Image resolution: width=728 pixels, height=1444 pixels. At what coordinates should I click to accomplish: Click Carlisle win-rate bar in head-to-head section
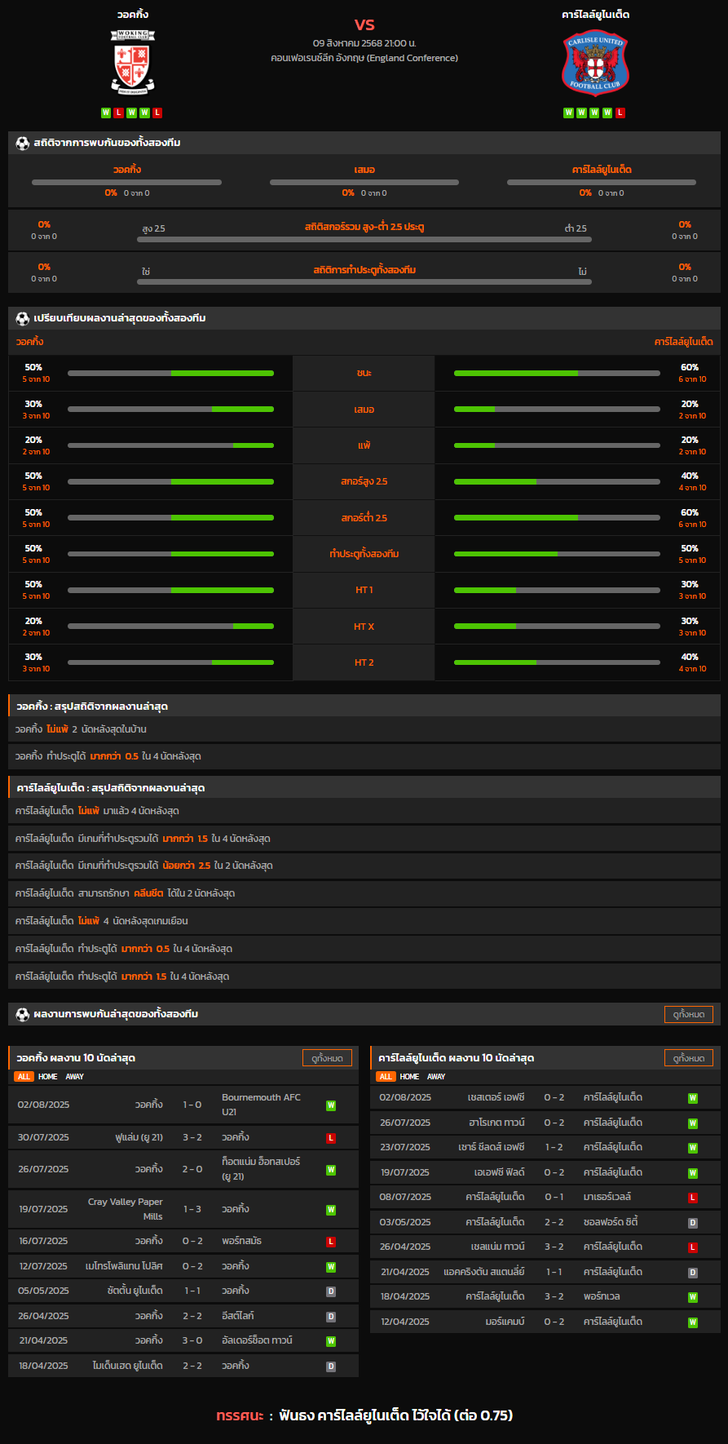click(602, 183)
